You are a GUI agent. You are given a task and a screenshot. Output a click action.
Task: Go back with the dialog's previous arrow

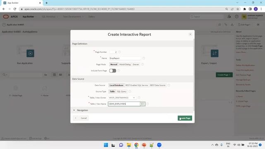pos(75,118)
